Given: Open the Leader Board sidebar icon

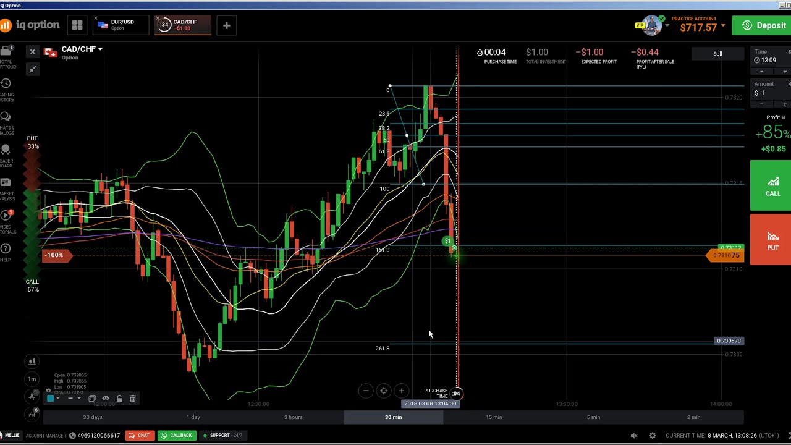Looking at the screenshot, I should (6, 156).
